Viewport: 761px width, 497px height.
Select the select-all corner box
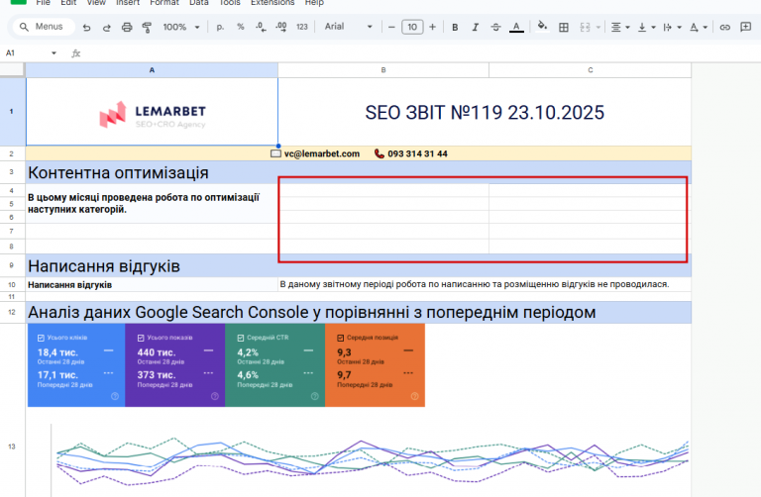[12, 70]
